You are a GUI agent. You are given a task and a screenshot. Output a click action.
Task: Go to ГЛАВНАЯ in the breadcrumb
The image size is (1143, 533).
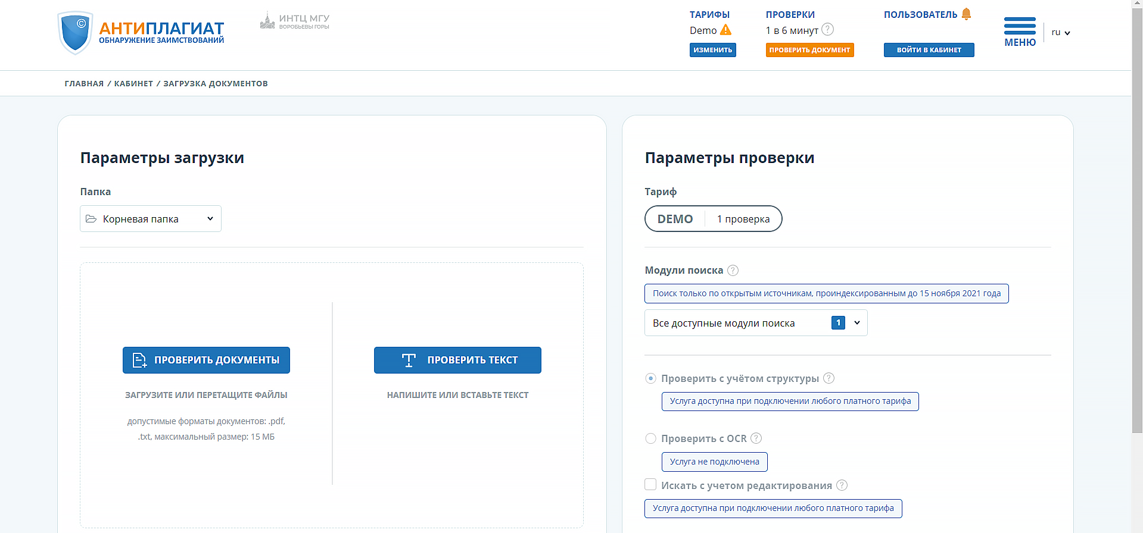84,83
